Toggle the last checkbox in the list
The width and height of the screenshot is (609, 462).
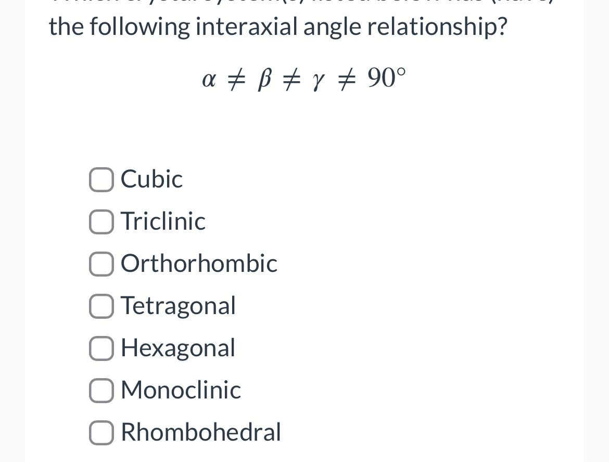click(x=102, y=432)
